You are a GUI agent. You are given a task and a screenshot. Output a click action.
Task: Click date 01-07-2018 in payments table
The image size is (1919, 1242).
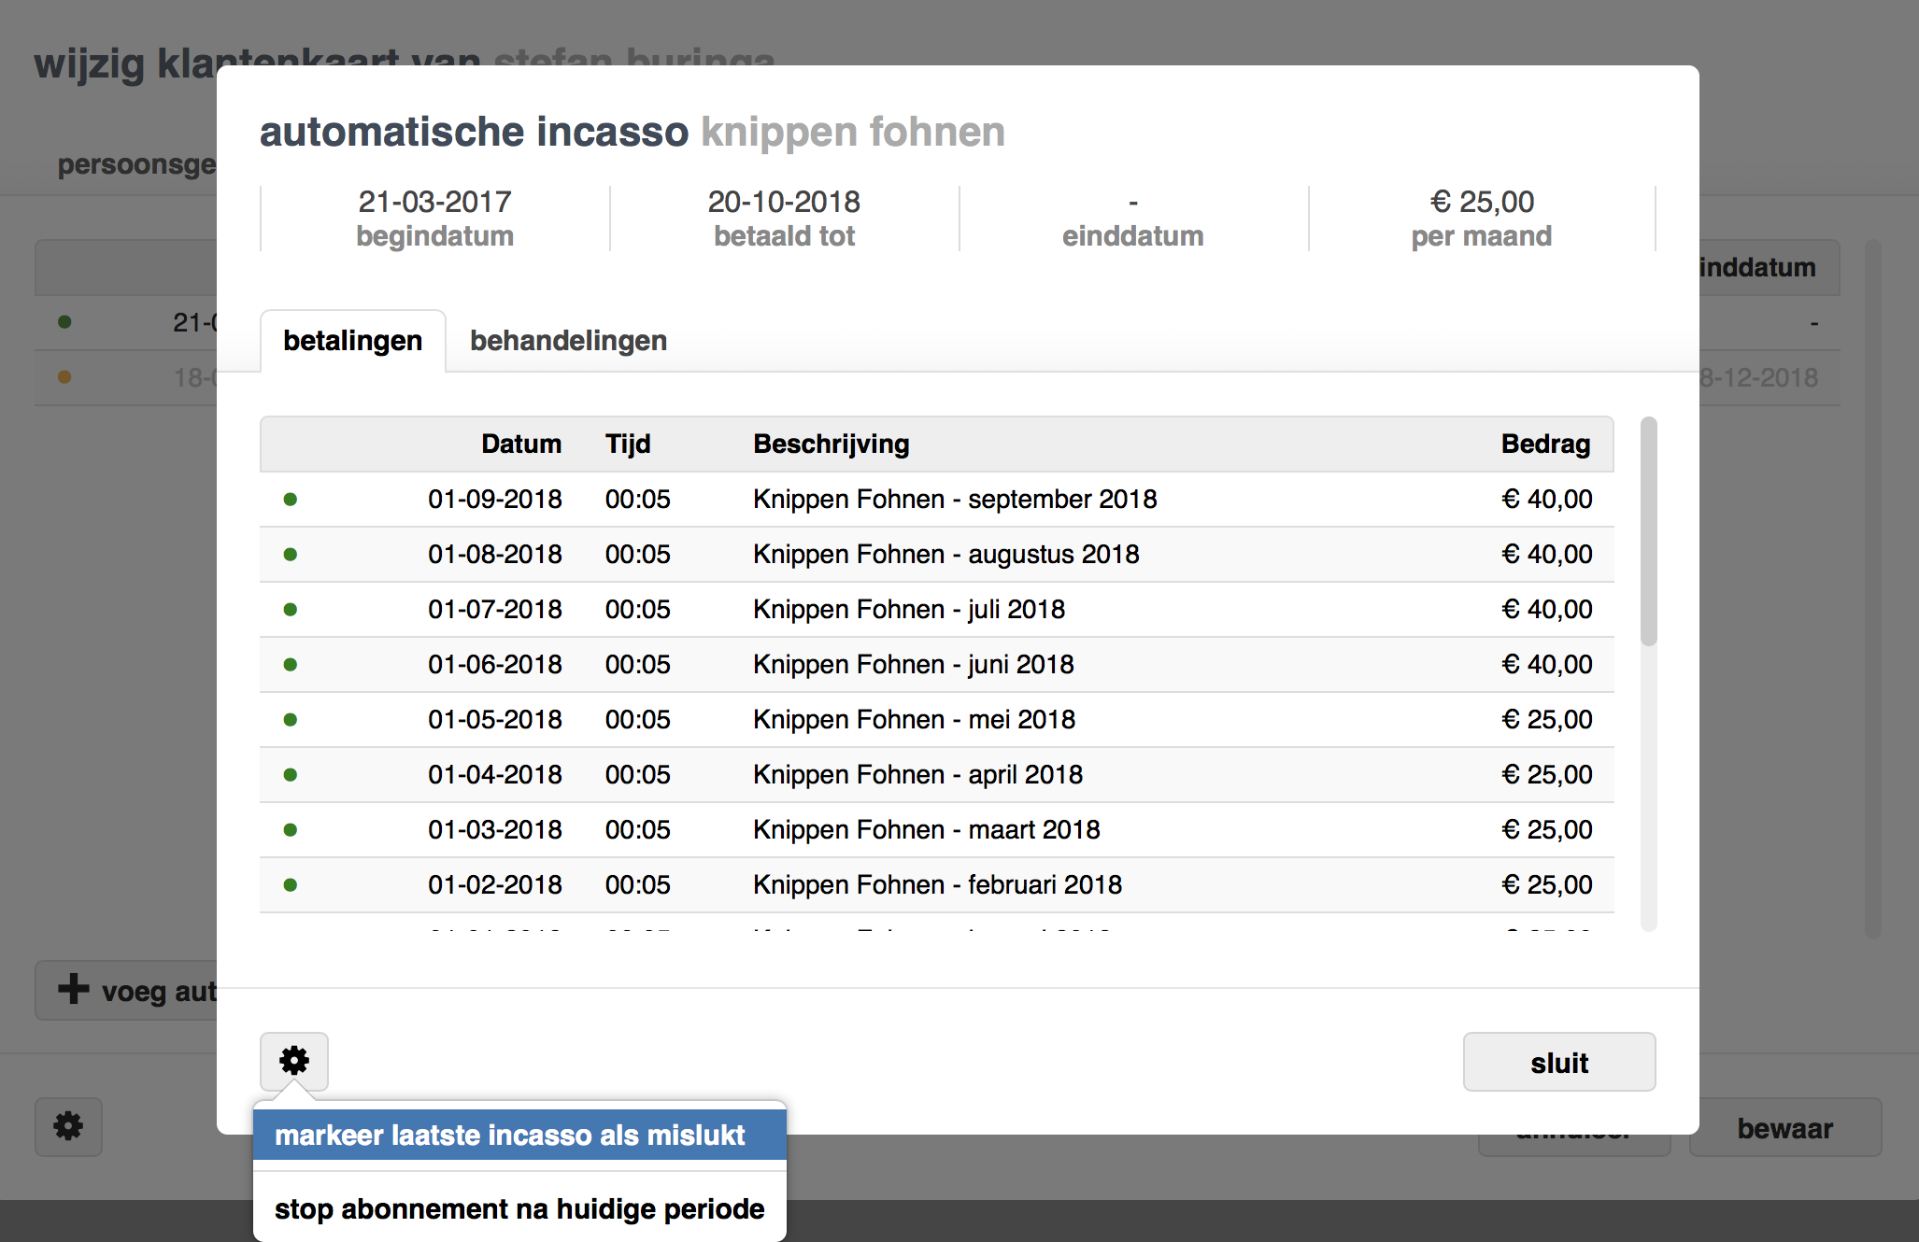click(495, 610)
